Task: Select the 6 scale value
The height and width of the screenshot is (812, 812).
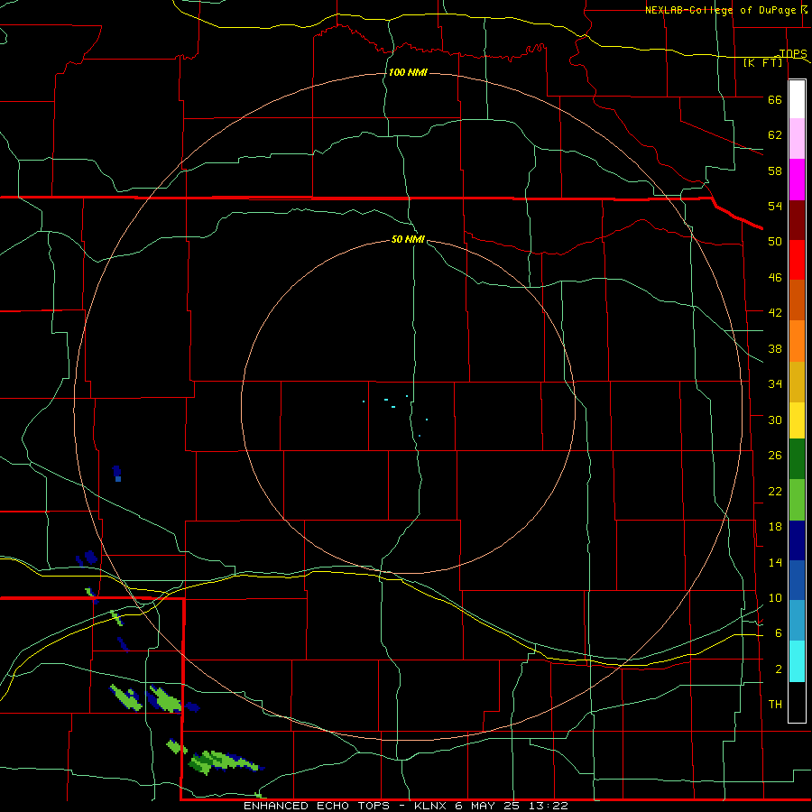Action: tap(779, 633)
